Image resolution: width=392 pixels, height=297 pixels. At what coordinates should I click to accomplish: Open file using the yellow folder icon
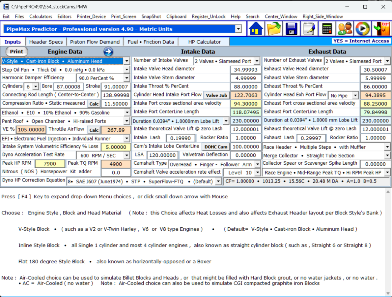274,29
